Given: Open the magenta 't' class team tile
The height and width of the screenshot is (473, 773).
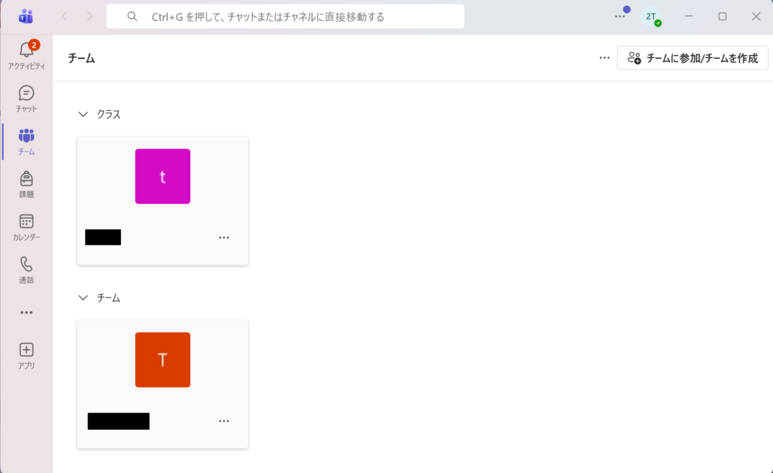Looking at the screenshot, I should 162,177.
